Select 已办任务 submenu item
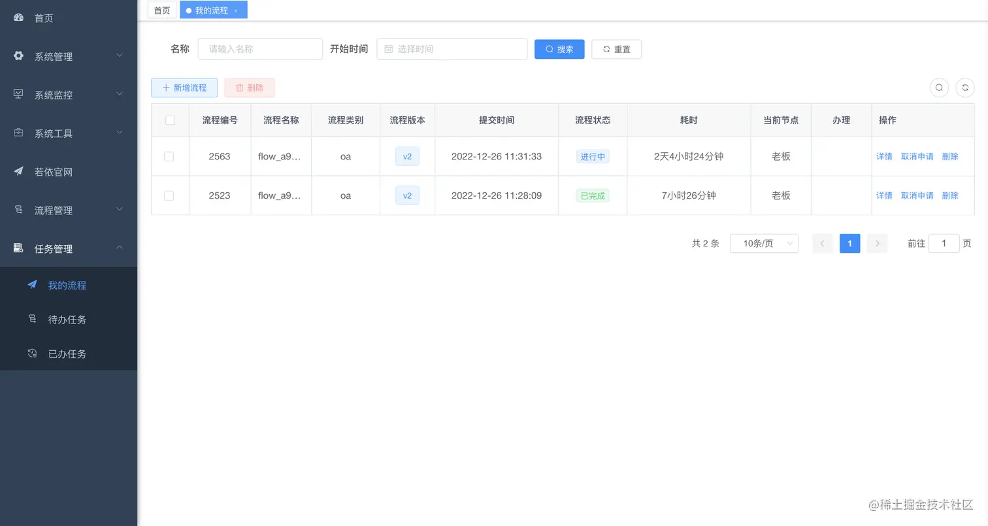Screen dimensions: 988x526 [69, 353]
